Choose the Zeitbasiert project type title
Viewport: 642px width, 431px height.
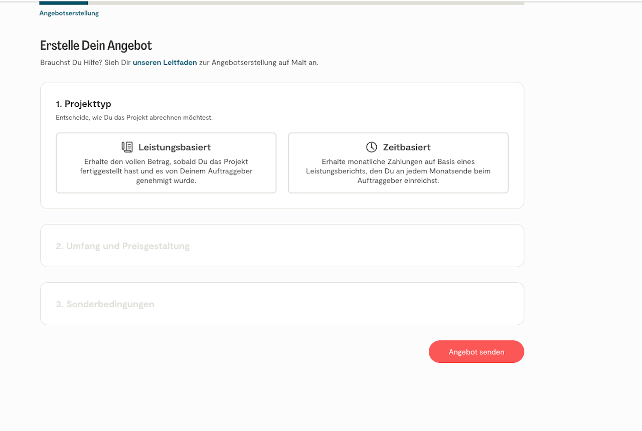point(407,147)
